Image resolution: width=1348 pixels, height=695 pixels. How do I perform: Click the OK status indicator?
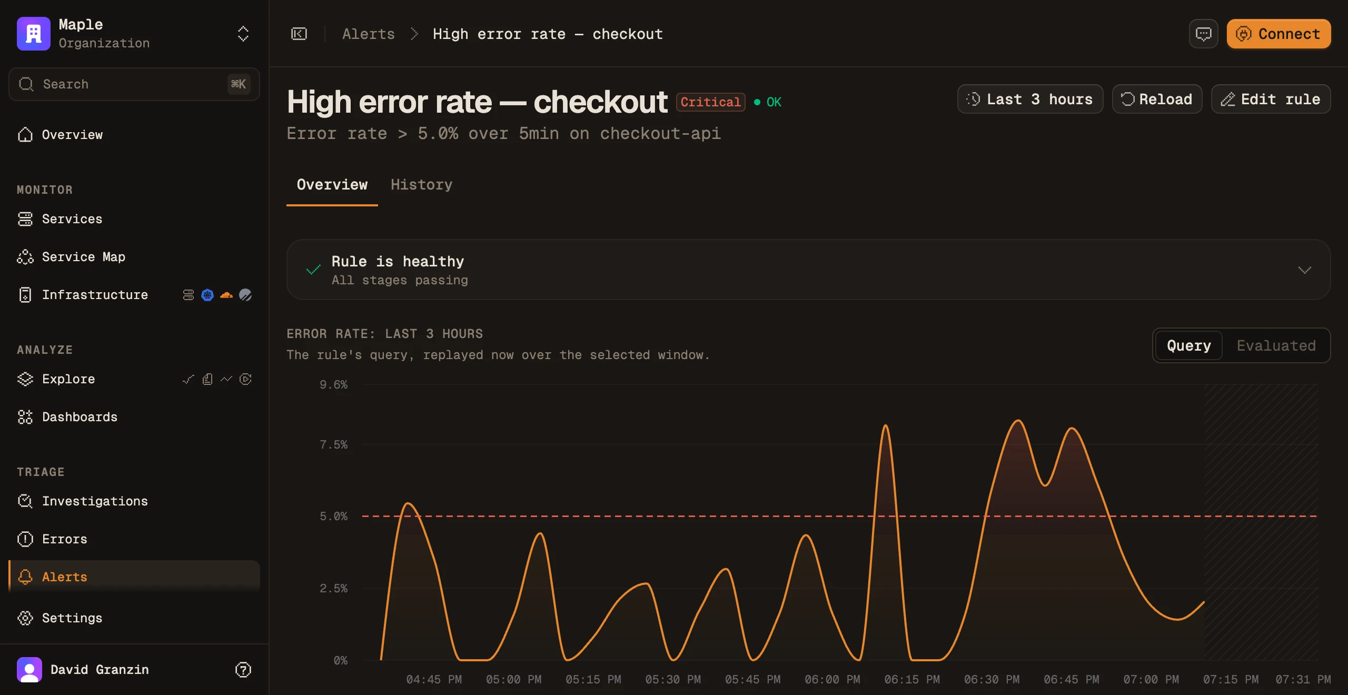768,102
